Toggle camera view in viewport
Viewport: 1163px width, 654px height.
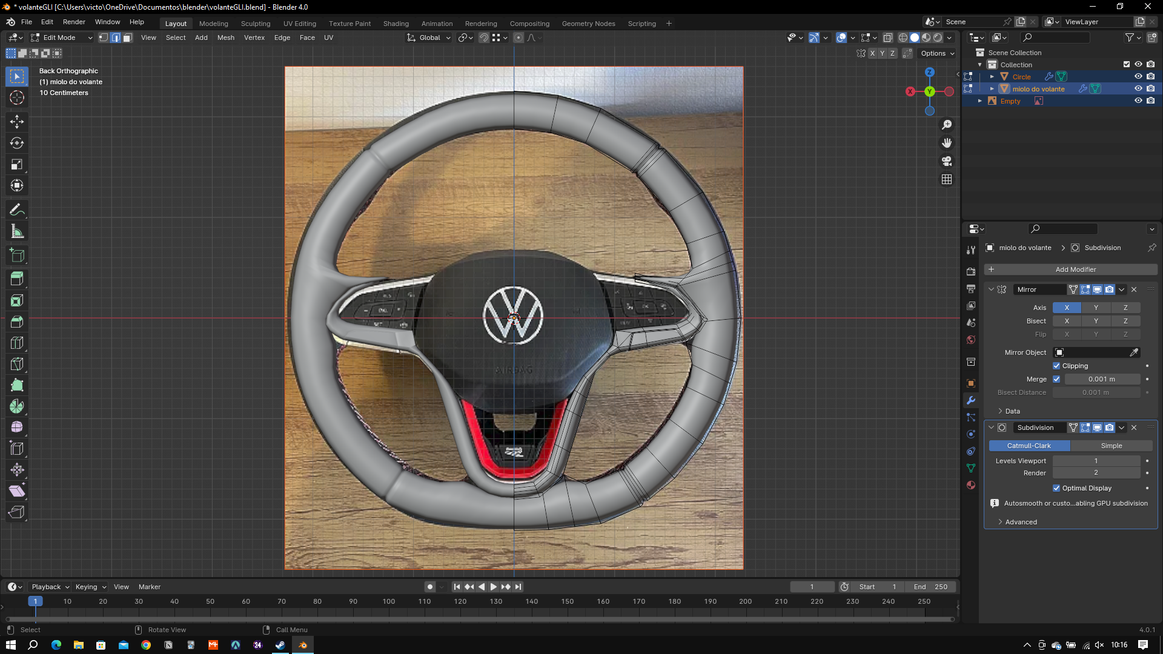click(947, 161)
